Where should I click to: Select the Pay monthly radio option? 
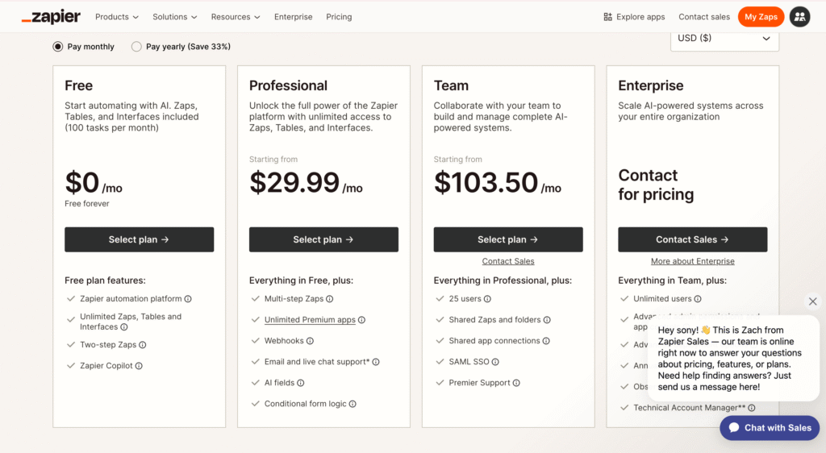58,47
